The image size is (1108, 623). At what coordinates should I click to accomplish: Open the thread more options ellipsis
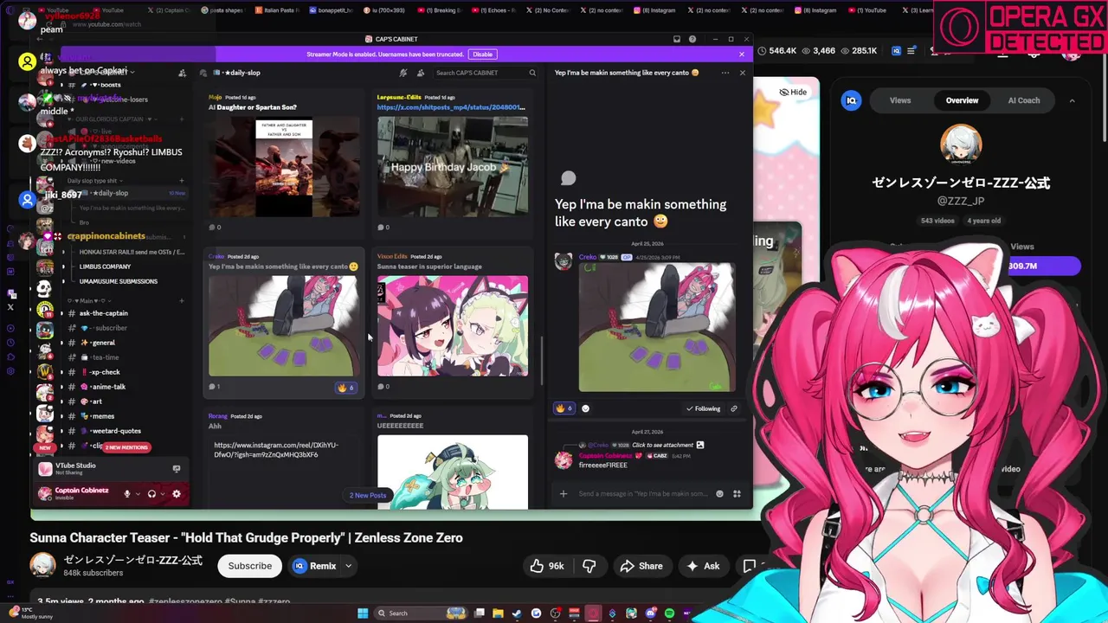pos(725,73)
